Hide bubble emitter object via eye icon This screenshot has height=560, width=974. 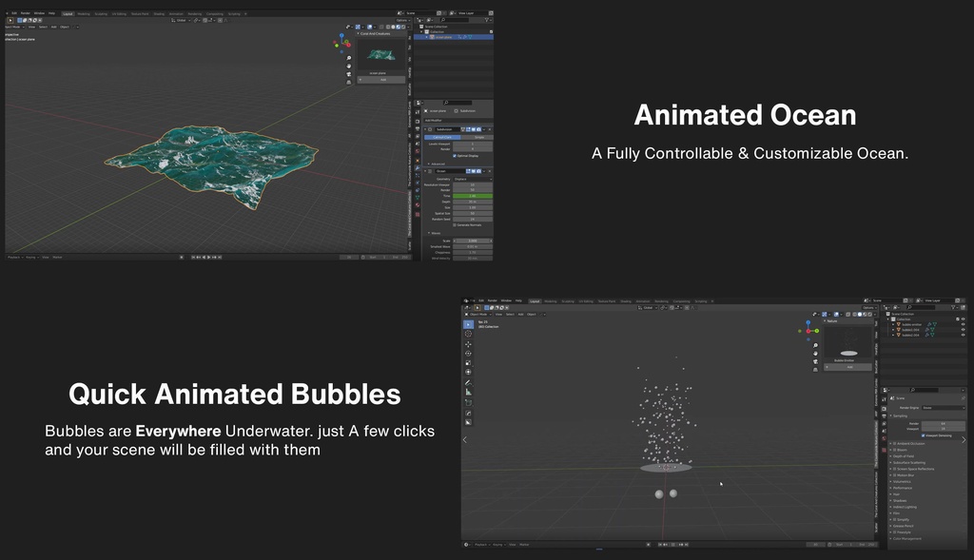pos(963,324)
